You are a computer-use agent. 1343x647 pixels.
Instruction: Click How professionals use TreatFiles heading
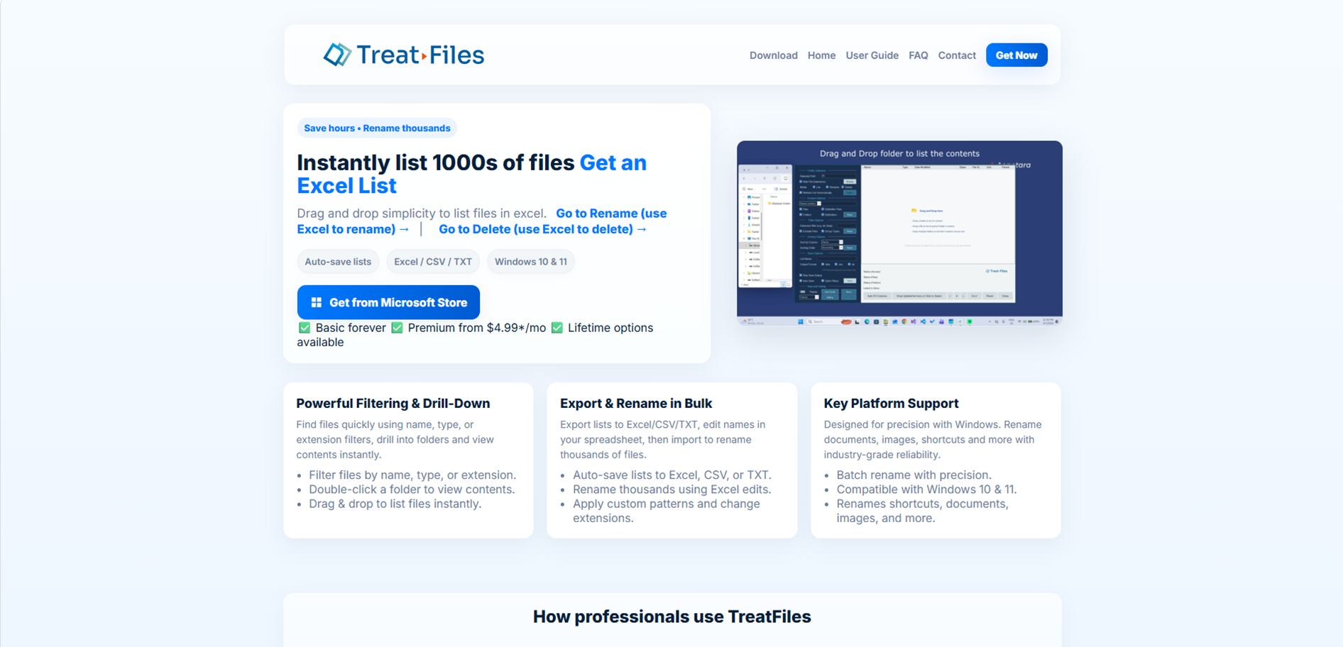[x=671, y=616]
